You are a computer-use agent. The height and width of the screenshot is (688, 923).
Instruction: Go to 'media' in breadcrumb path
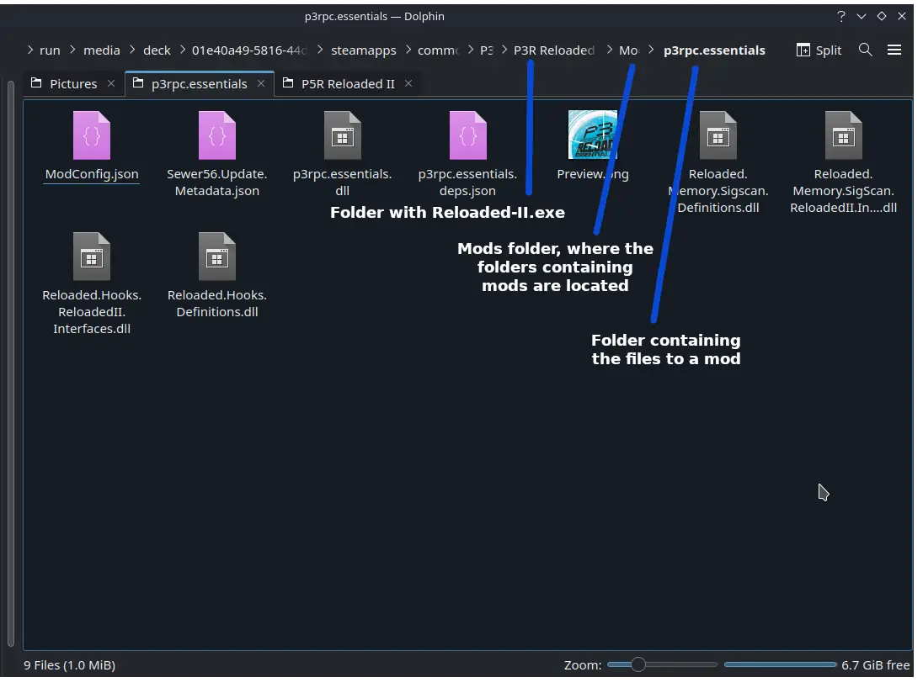point(101,50)
